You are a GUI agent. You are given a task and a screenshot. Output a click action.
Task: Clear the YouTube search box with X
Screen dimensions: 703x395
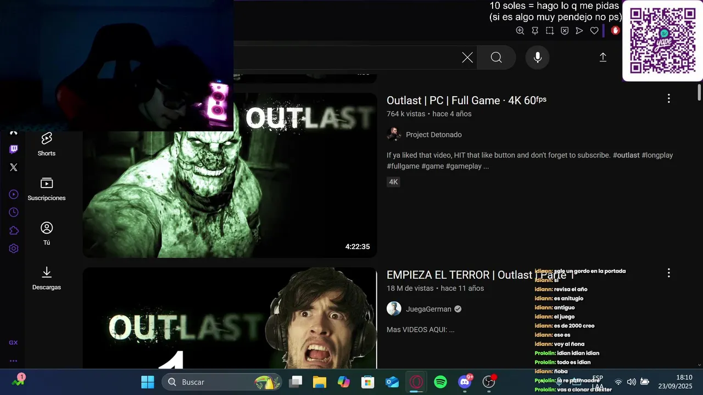pyautogui.click(x=467, y=58)
